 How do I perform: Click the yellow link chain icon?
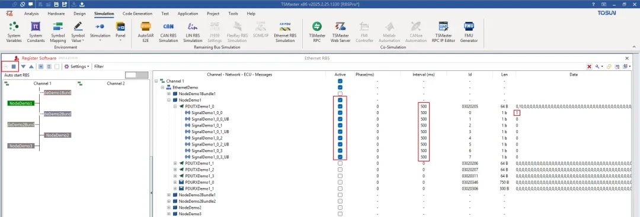pyautogui.click(x=609, y=66)
